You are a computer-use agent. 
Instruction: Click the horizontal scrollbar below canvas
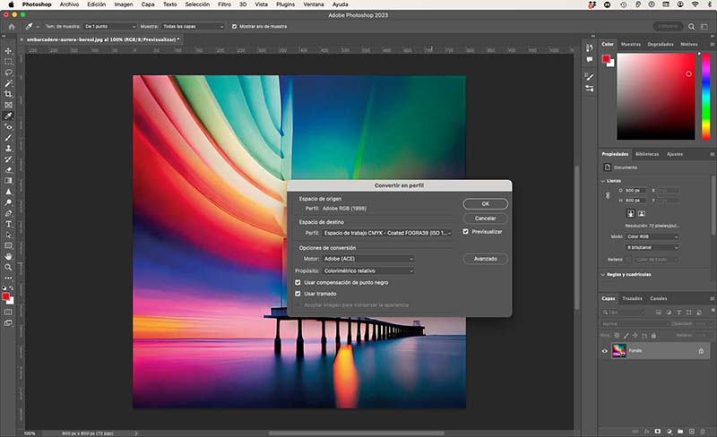pyautogui.click(x=356, y=433)
